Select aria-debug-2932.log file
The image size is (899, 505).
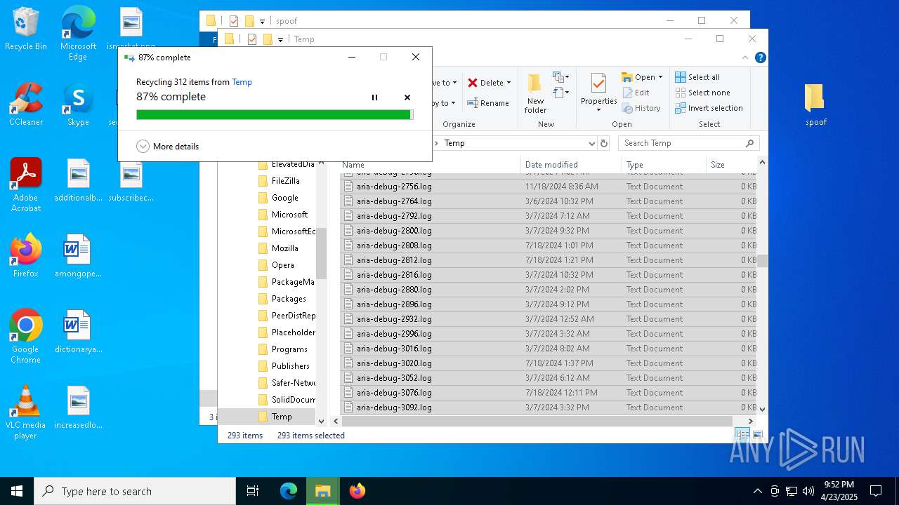(x=549, y=319)
